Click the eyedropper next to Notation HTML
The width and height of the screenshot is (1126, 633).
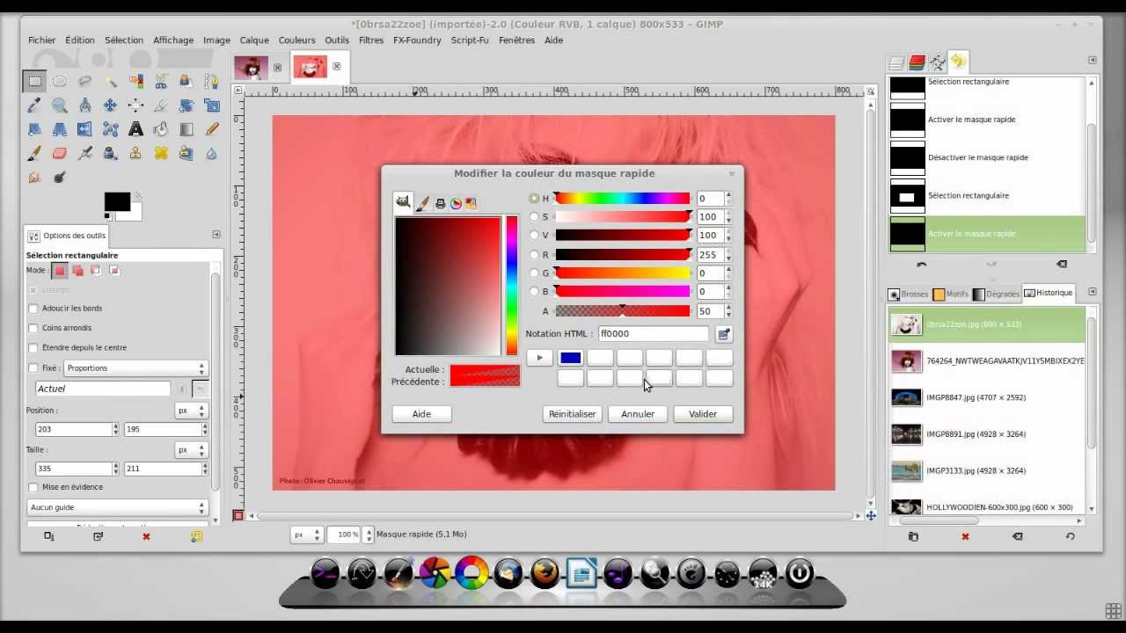[723, 334]
